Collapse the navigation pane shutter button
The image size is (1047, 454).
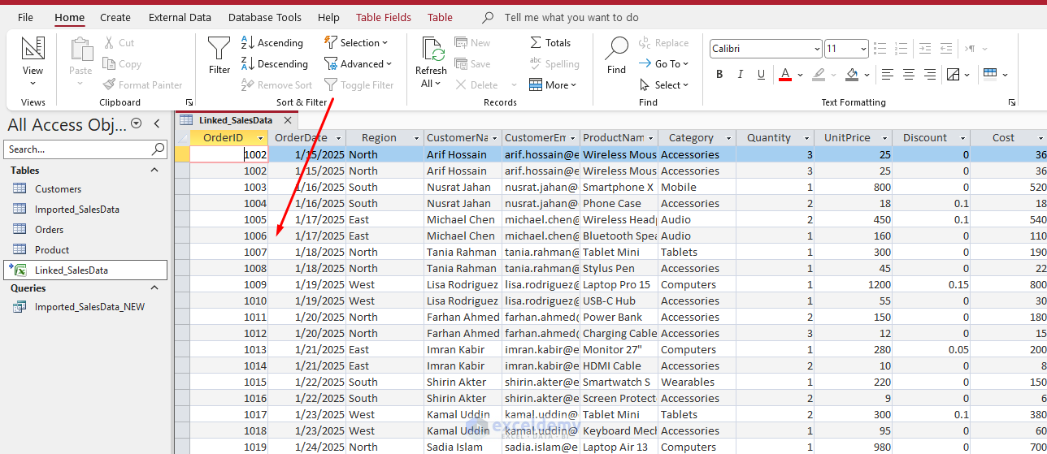156,123
